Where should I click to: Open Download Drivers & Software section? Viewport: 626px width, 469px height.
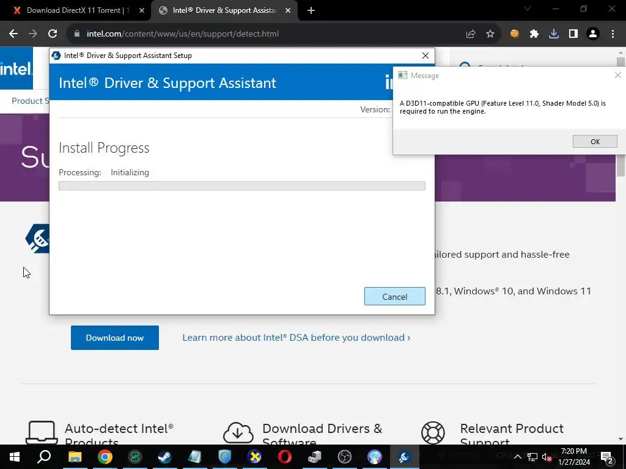pos(322,435)
